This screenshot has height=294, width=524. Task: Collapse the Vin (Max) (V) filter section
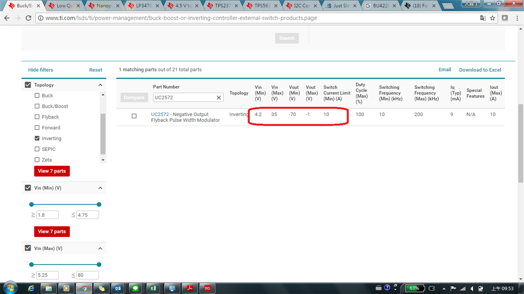pos(100,248)
